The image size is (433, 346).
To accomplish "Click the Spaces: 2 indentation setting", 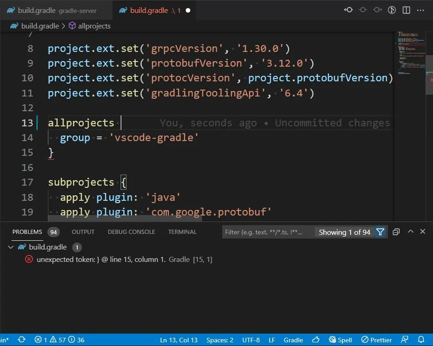I will point(220,340).
